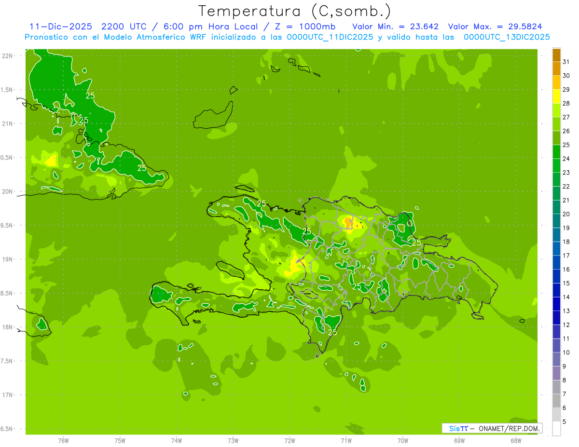Viewport: 579px width, 447px height.
Task: Select the date text '11-Dic-2025'
Action: tap(60, 27)
